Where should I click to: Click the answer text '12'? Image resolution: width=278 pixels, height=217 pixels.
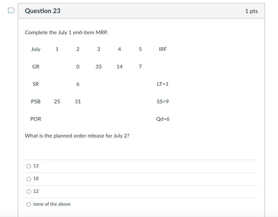pos(36,191)
